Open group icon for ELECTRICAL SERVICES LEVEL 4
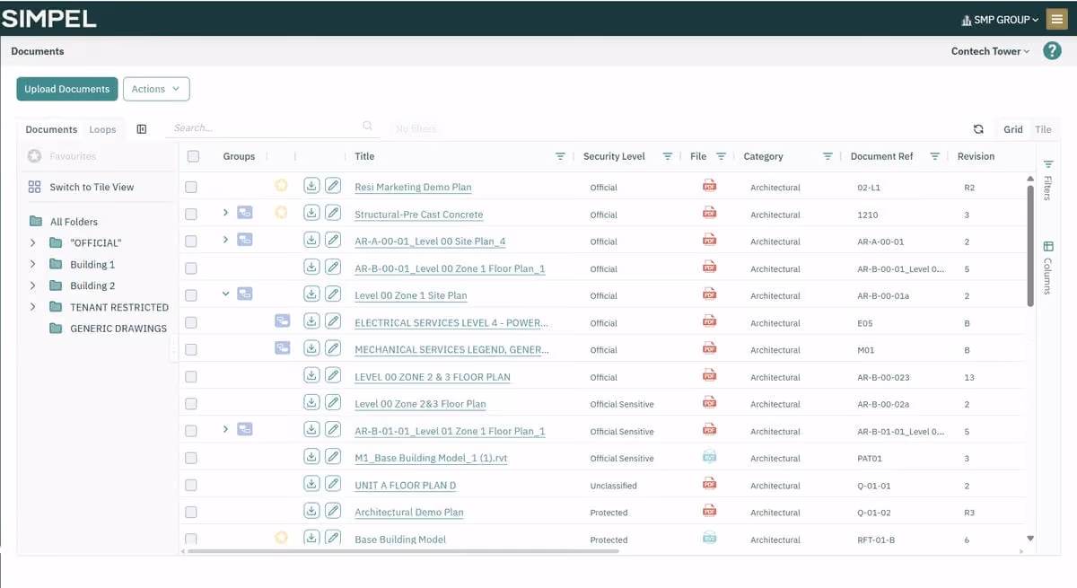The height and width of the screenshot is (588, 1077). [282, 320]
